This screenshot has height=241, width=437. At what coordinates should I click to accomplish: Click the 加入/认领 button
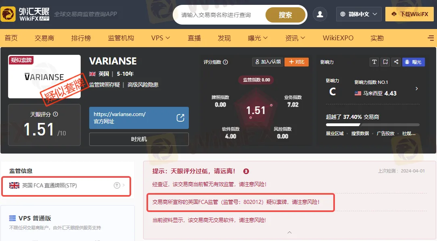coord(268,62)
